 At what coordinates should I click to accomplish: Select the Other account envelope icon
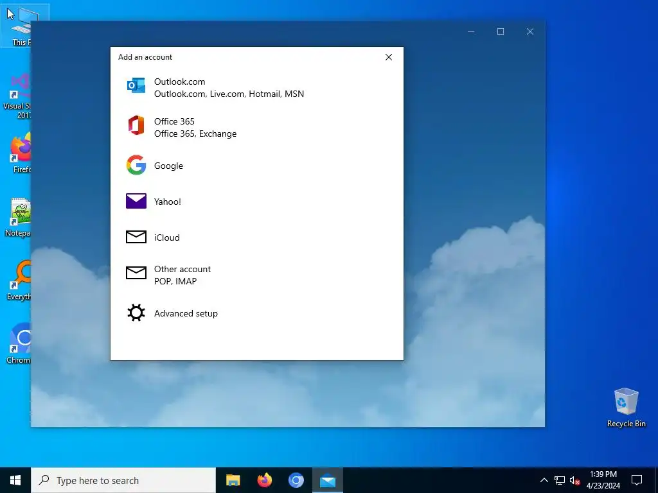coord(136,273)
